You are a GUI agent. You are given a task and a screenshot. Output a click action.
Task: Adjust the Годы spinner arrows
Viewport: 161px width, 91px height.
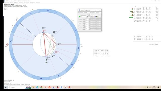pos(89,29)
